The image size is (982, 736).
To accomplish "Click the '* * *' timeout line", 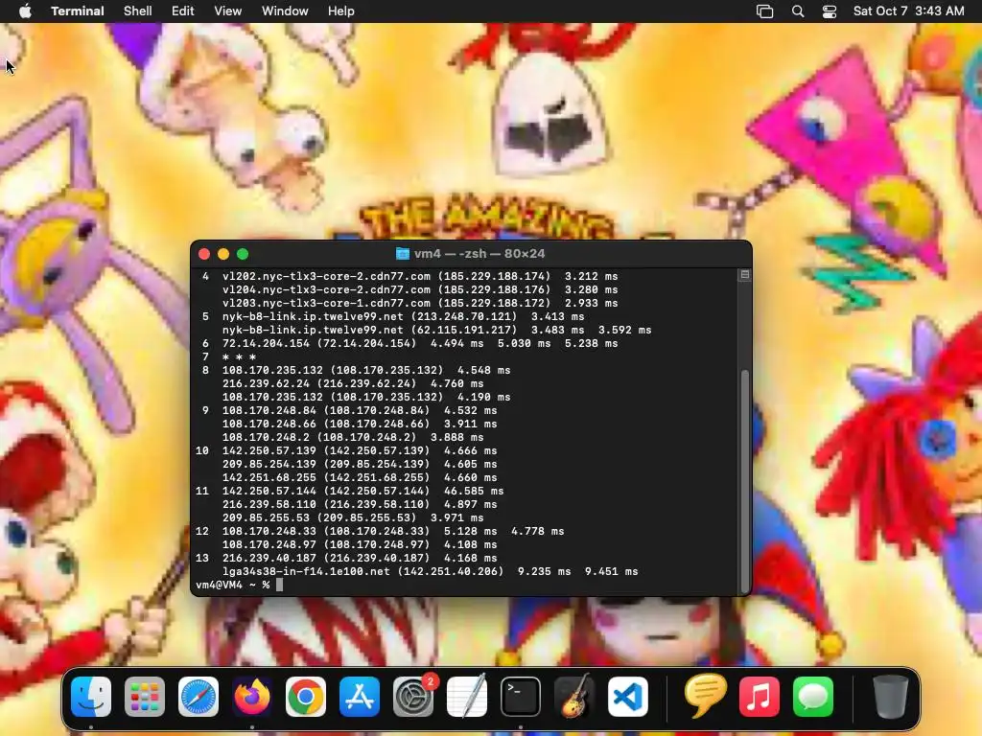I will click(x=239, y=357).
